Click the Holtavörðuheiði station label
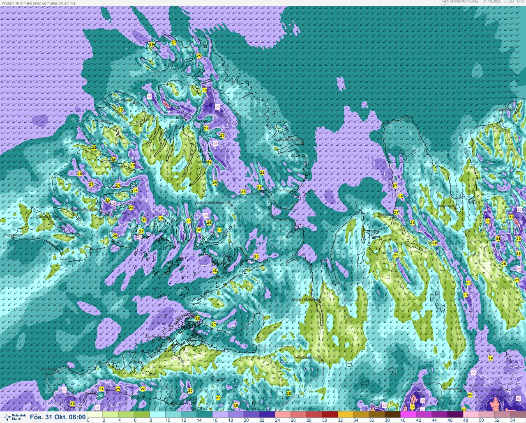The height and width of the screenshot is (423, 526). 308,358
